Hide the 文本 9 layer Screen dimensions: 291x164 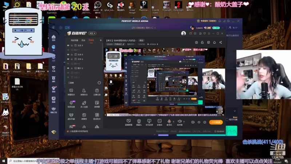68,45
